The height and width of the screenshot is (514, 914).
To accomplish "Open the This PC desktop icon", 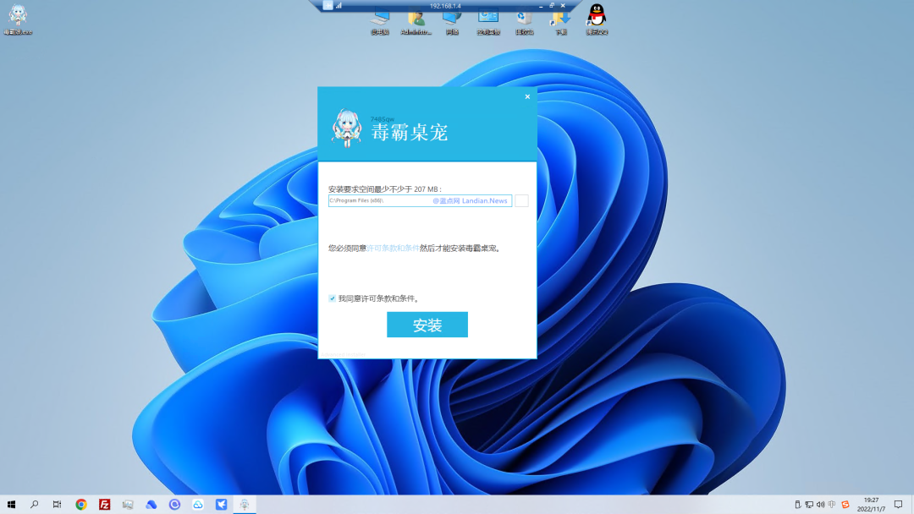I will pos(380,24).
